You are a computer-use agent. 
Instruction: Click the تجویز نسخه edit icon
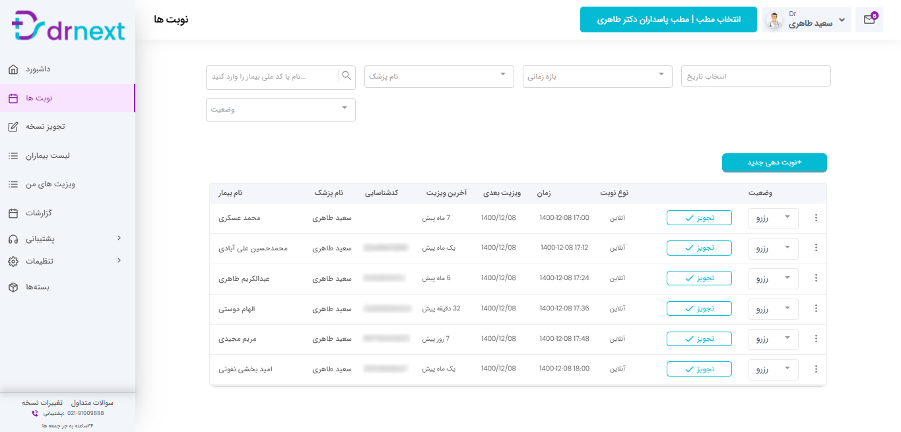point(13,127)
